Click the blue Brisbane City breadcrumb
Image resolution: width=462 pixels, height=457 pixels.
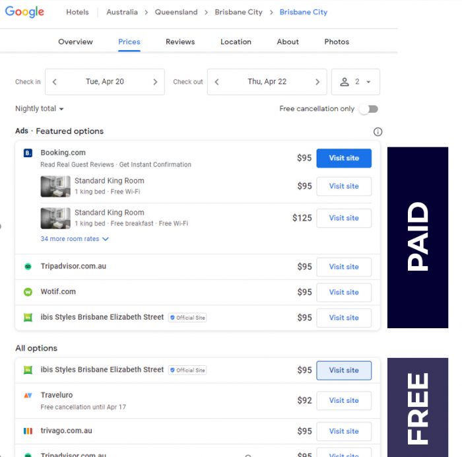[x=303, y=12]
